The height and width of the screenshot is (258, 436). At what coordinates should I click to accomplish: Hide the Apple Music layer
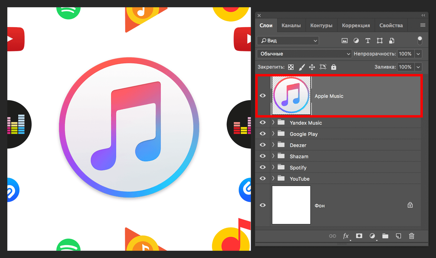click(263, 96)
